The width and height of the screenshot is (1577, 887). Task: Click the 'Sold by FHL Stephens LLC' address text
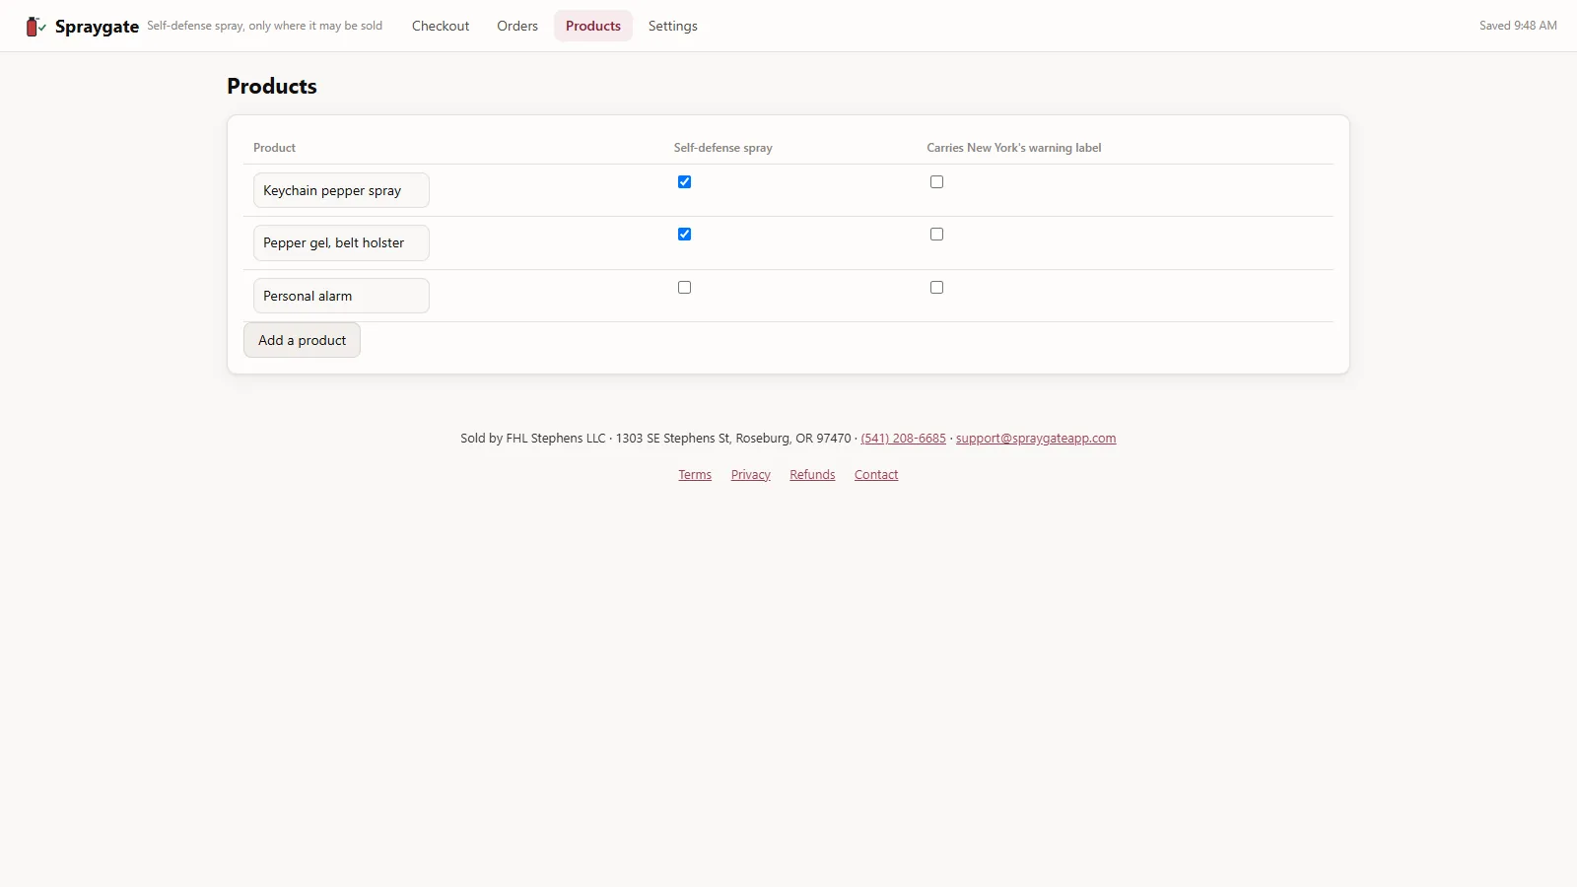(655, 439)
